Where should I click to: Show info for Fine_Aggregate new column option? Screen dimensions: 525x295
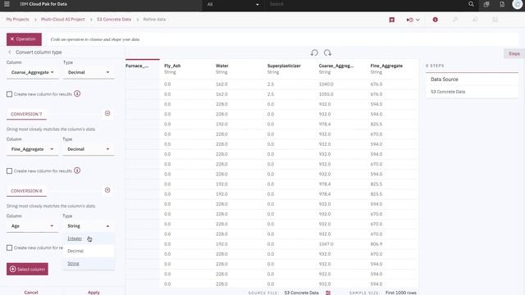77,170
